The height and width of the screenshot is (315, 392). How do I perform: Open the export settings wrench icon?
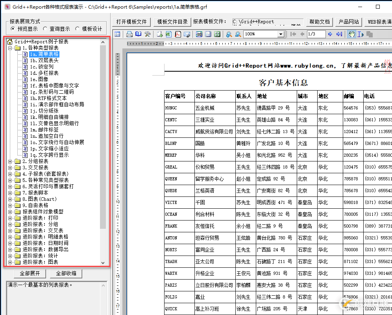pos(148,34)
